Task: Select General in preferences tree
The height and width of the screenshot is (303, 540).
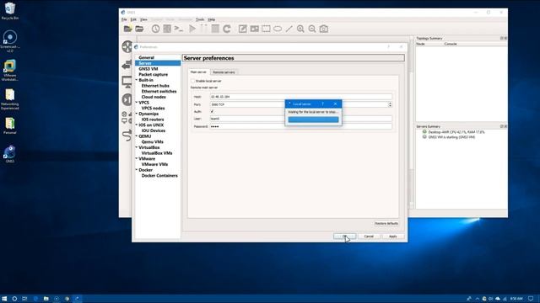Action: coord(146,58)
